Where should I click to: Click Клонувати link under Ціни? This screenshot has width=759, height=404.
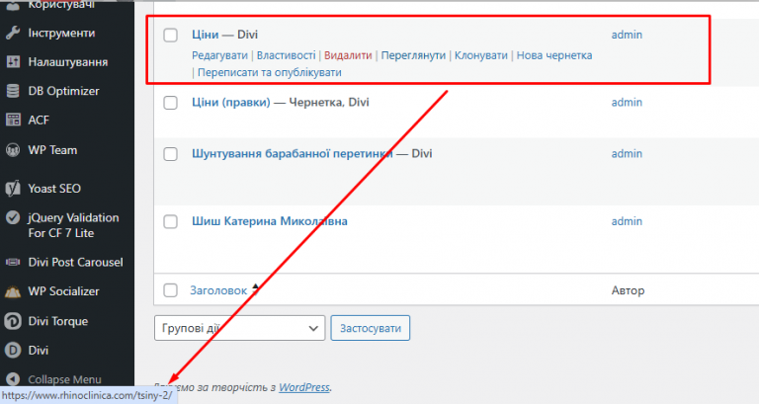[x=481, y=55]
